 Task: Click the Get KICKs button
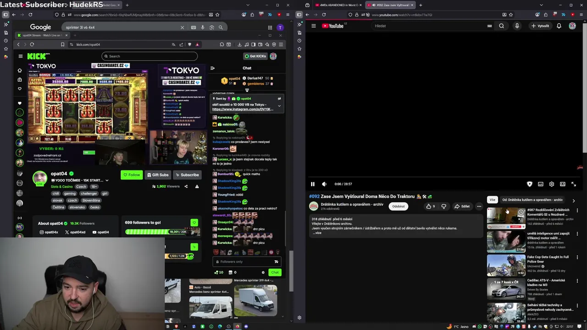pos(255,56)
